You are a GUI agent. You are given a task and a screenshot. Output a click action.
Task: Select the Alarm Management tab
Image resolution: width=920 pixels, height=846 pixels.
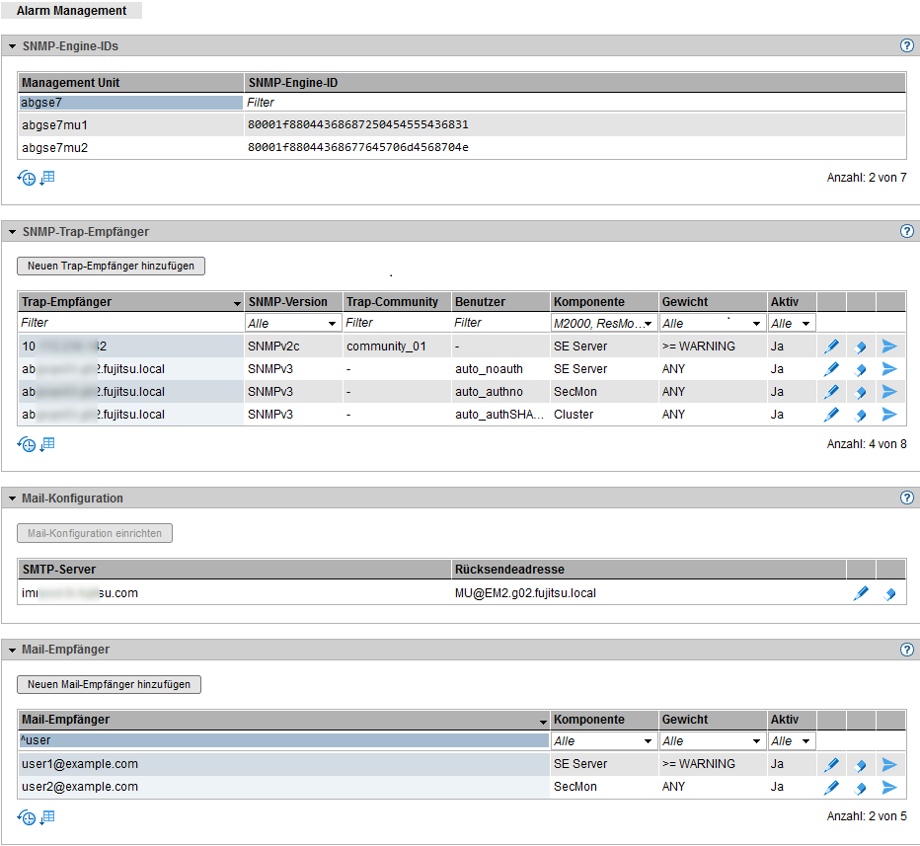[x=72, y=11]
